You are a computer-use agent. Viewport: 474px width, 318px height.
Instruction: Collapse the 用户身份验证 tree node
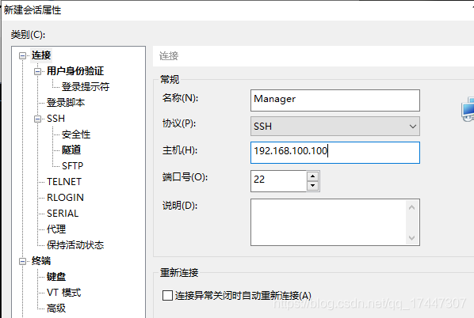(x=37, y=71)
